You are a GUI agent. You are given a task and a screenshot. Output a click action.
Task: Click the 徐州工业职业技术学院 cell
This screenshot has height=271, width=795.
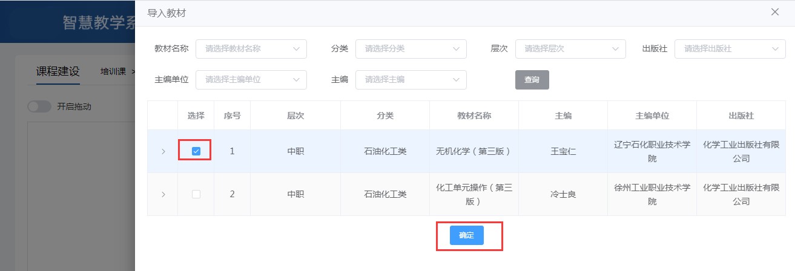[x=652, y=194]
